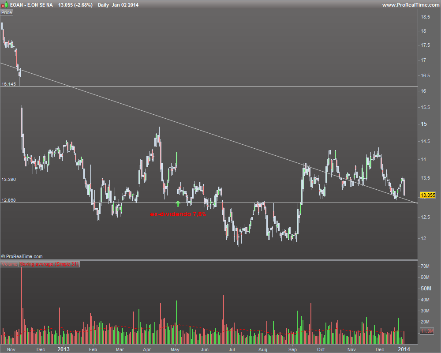441x353 pixels.
Task: Select Moving average (Simple 31) label
Action: 49,264
